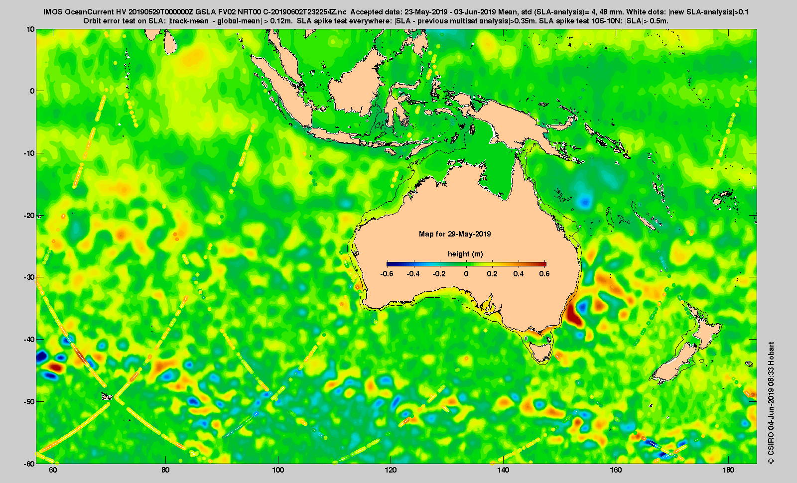Click the 0.6 colorbar tick label
This screenshot has width=797, height=483.
point(544,274)
